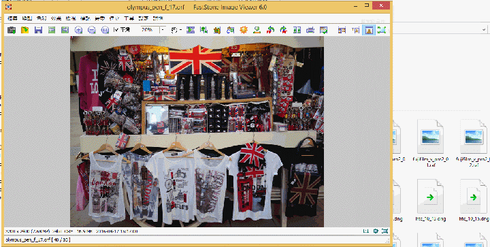Select first fujifilm_x_pro2 file in Explorer
490x247 pixels.
(x=430, y=143)
